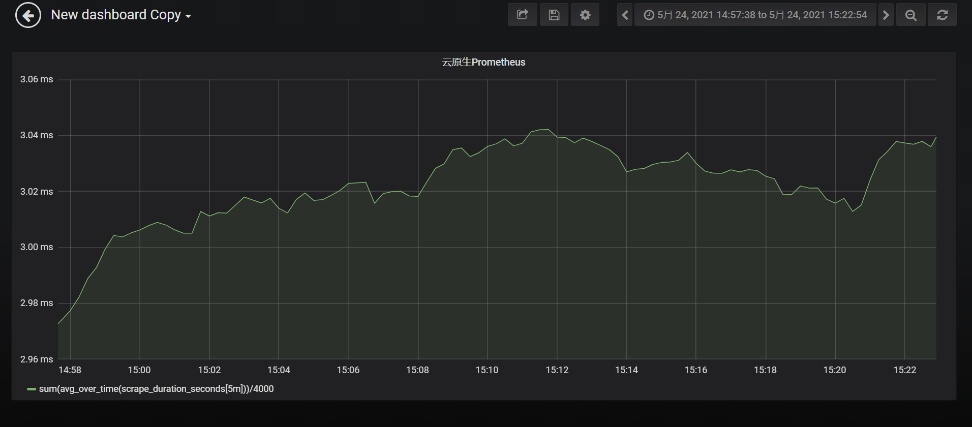Open the New dashboard Copy dropdown

(x=121, y=15)
